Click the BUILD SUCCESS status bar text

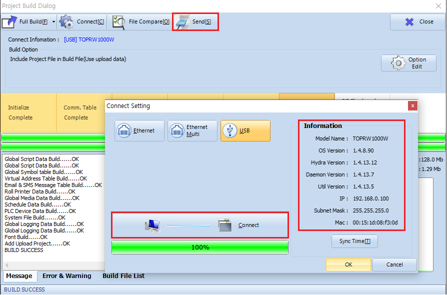(24, 289)
